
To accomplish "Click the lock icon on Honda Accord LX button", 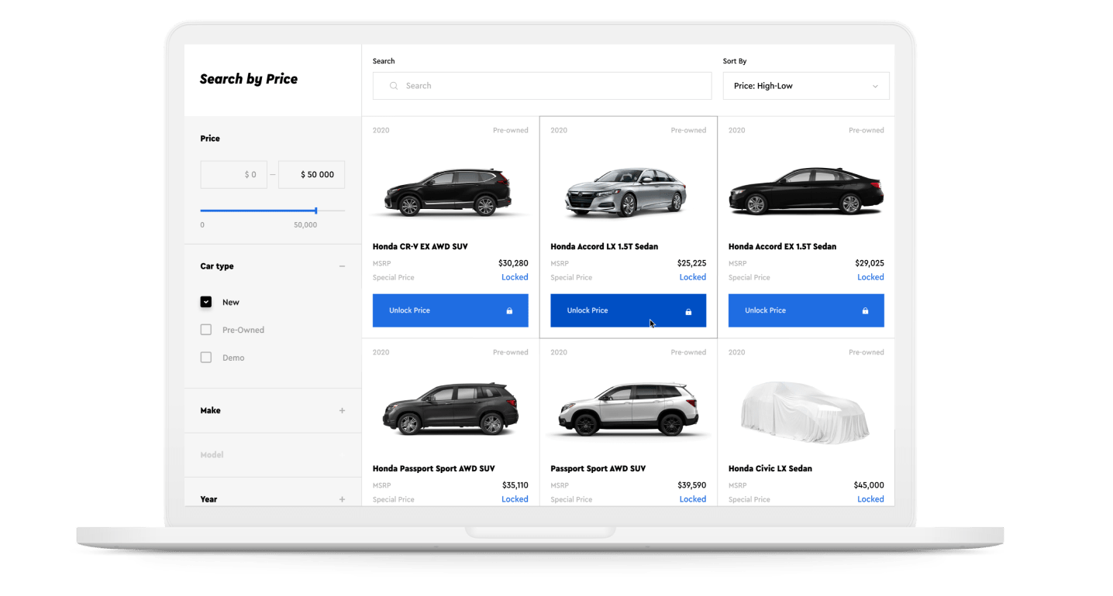I will pyautogui.click(x=687, y=310).
